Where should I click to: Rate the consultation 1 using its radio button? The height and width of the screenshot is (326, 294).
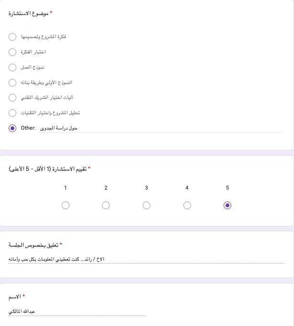[x=66, y=205]
